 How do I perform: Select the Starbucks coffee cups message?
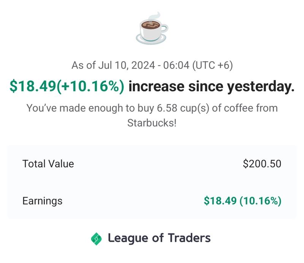click(x=152, y=115)
